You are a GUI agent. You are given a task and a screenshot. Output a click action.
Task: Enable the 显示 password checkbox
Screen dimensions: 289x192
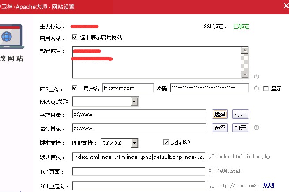[266, 88]
